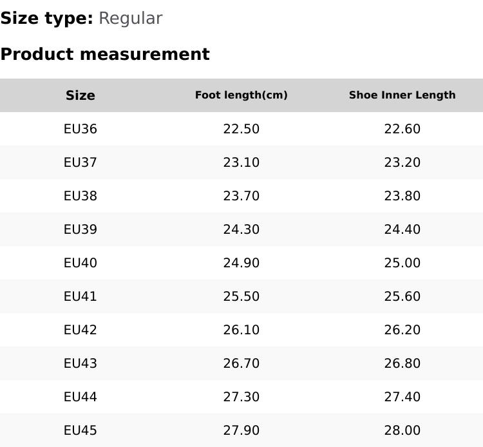The height and width of the screenshot is (447, 483).
Task: Select the EU45 size cell
Action: (x=80, y=430)
